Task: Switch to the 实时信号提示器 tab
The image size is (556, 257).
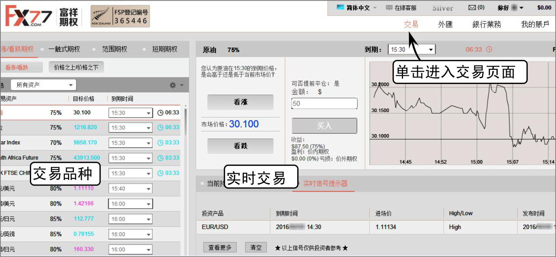Action: 325,184
